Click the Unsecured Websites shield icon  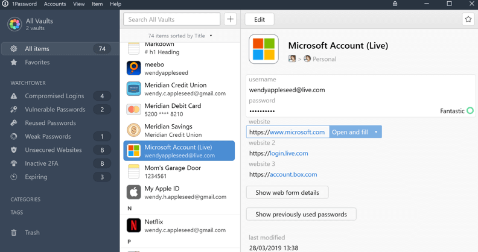click(x=14, y=150)
